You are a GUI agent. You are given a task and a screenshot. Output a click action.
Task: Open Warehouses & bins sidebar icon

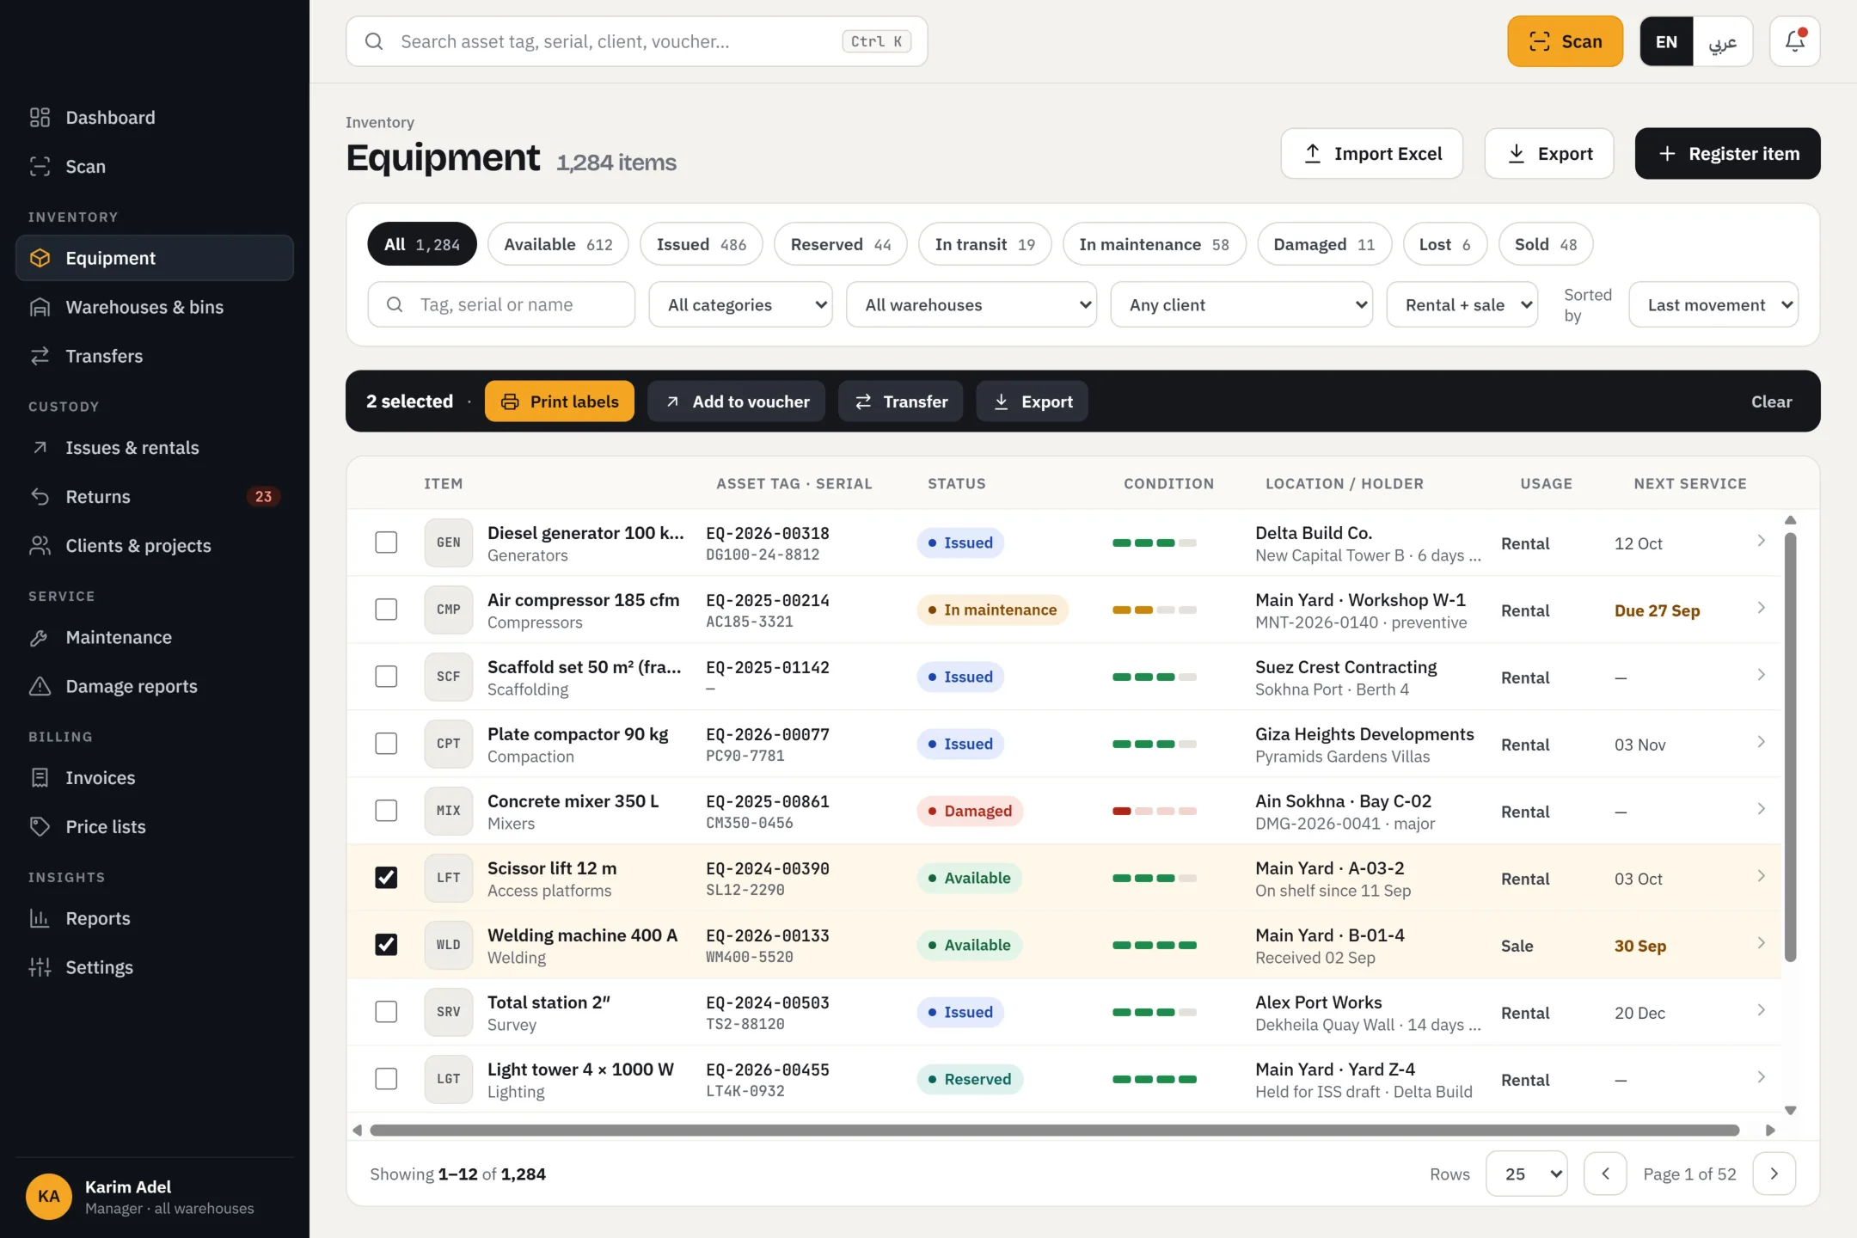coord(40,307)
